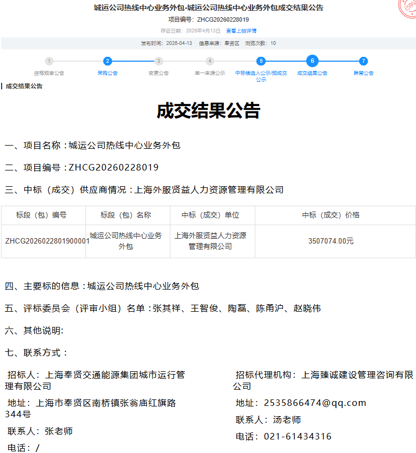Viewport: 416px width, 453px height.
Task: Click step 4 circle 单一来源公示
Action: tap(210, 61)
